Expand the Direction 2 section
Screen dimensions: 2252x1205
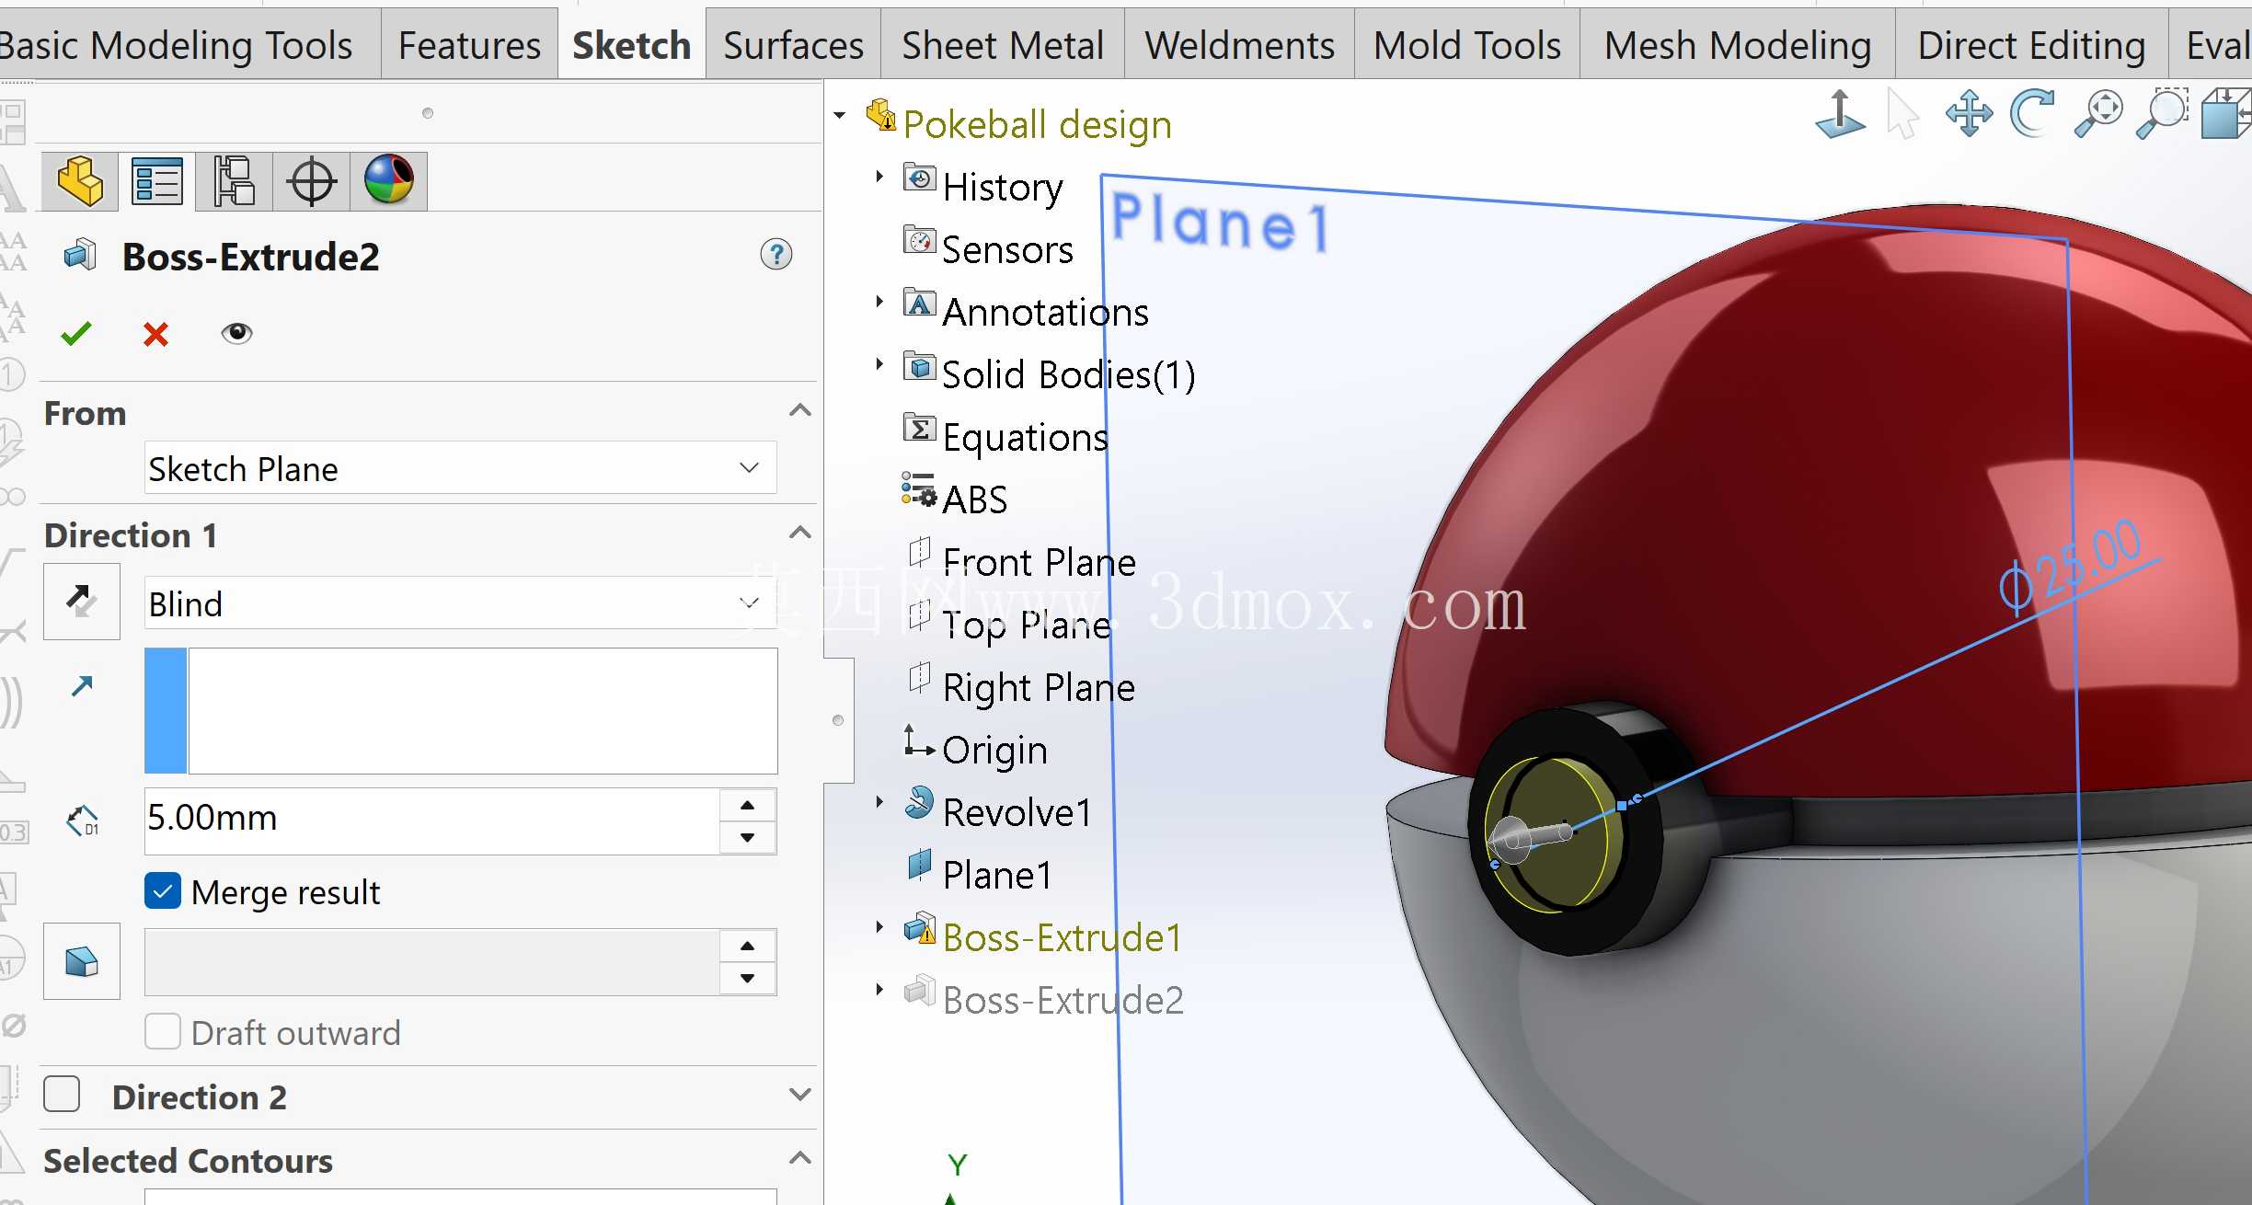(800, 1095)
